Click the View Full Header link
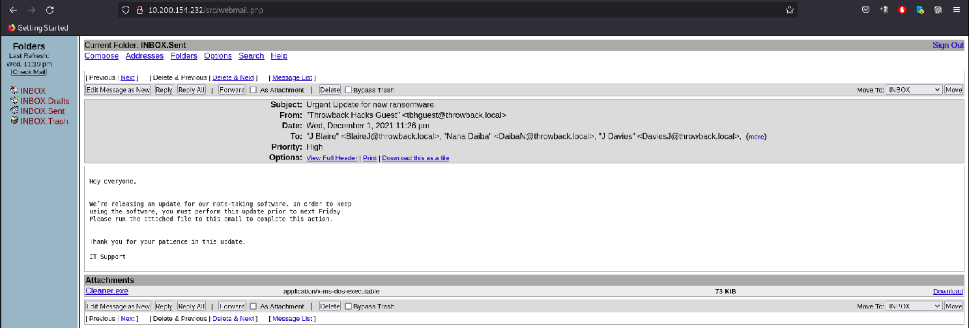The height and width of the screenshot is (328, 969). click(332, 158)
